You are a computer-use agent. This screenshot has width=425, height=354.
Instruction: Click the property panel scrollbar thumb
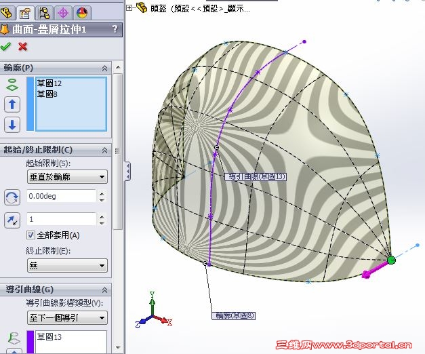(x=117, y=151)
